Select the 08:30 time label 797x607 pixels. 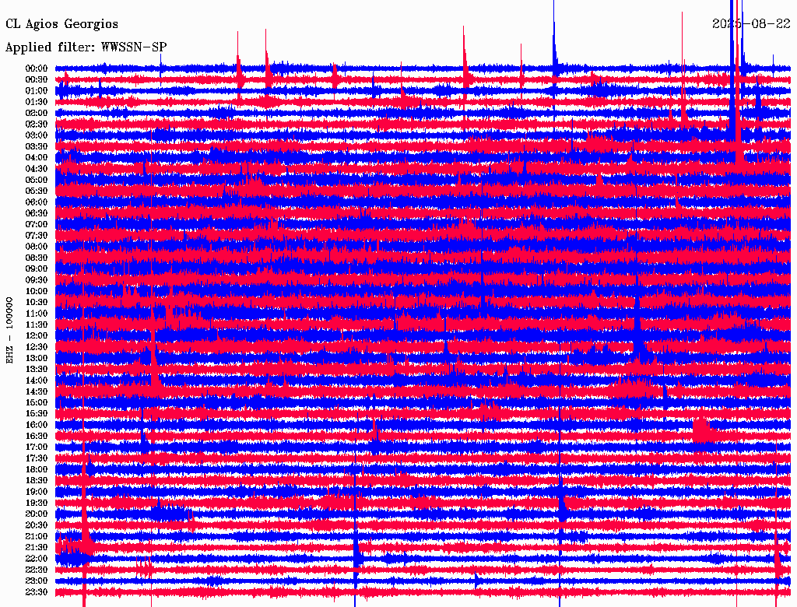tap(37, 258)
